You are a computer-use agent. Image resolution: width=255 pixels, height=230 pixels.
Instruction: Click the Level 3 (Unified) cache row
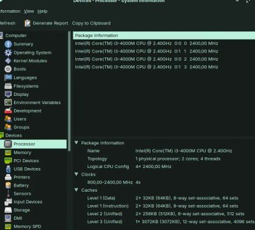point(164,222)
